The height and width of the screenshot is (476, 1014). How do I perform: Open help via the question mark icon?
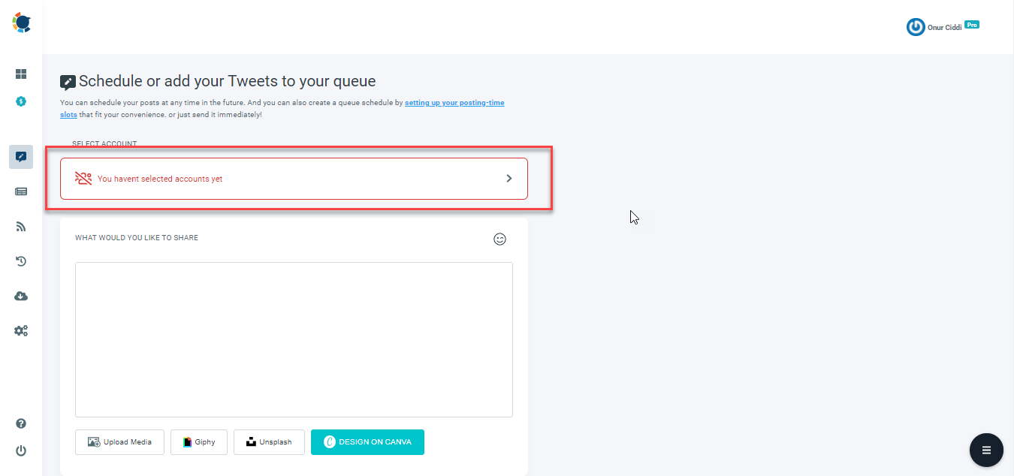pos(21,423)
